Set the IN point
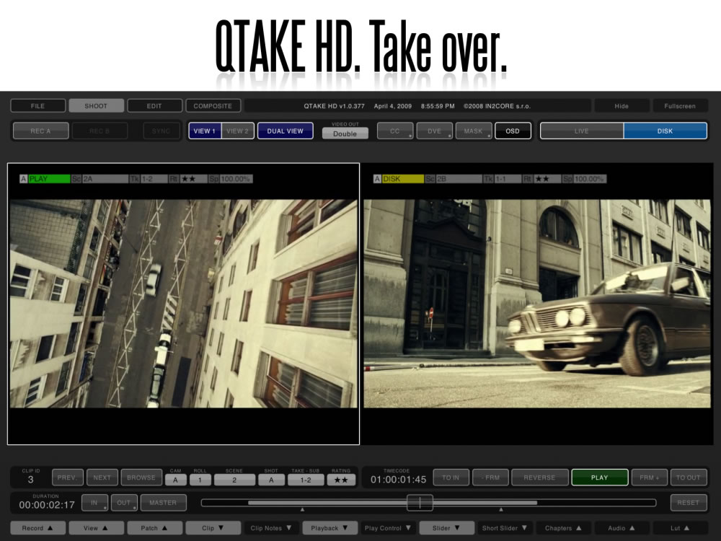Image resolution: width=721 pixels, height=541 pixels. click(94, 503)
